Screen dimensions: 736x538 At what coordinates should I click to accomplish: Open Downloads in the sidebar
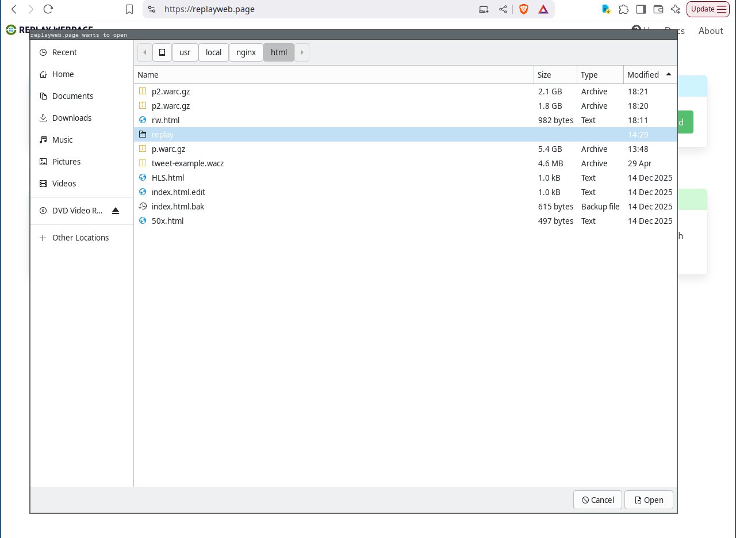click(x=82, y=118)
